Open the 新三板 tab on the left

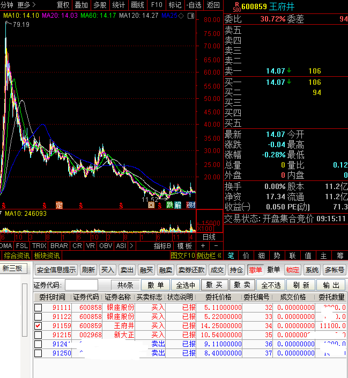12,268
